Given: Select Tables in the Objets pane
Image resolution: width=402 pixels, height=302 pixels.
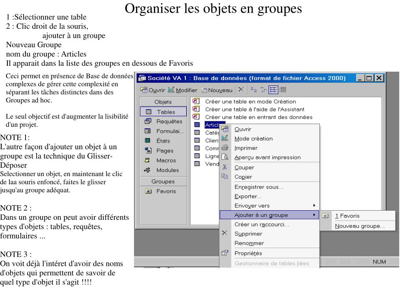Looking at the screenshot, I should 163,112.
